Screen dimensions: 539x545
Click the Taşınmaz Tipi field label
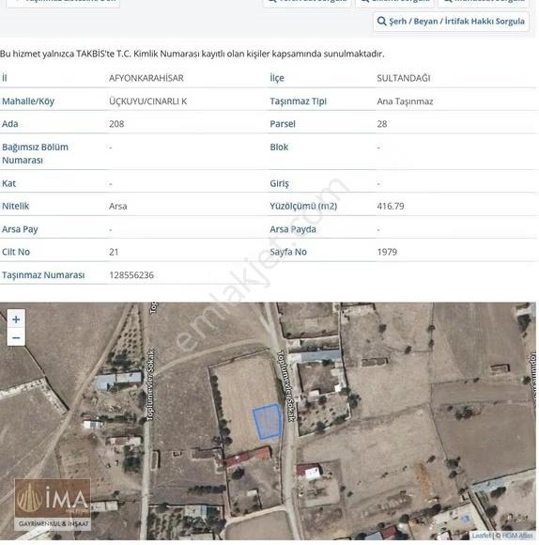pyautogui.click(x=299, y=101)
